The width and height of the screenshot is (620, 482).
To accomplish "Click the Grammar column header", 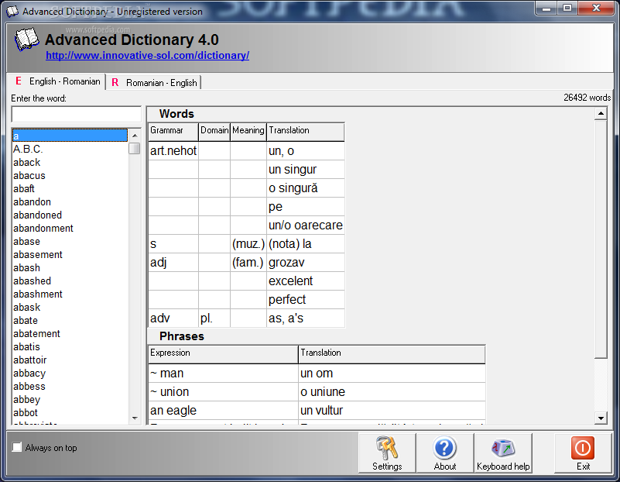I will (173, 132).
